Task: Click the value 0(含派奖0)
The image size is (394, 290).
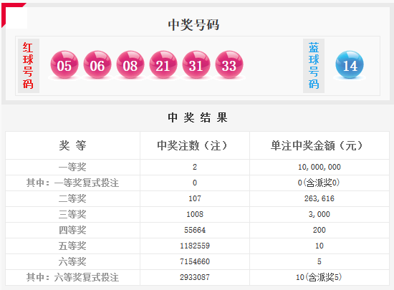Action: tap(319, 183)
